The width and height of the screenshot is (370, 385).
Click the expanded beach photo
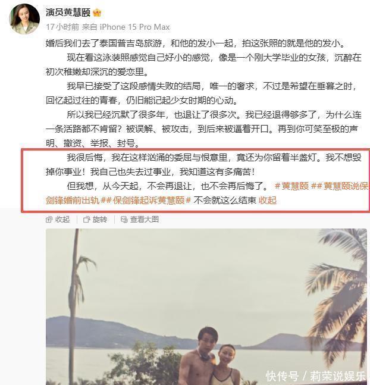click(206, 306)
